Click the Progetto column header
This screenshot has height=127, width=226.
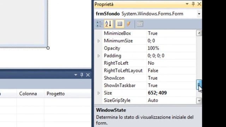point(56,94)
